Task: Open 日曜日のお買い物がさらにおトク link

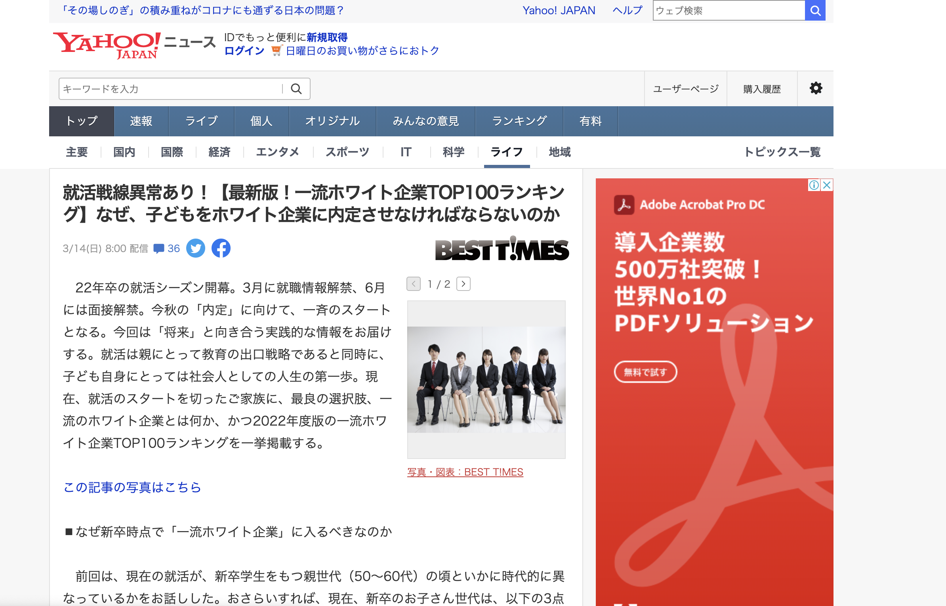Action: click(362, 51)
